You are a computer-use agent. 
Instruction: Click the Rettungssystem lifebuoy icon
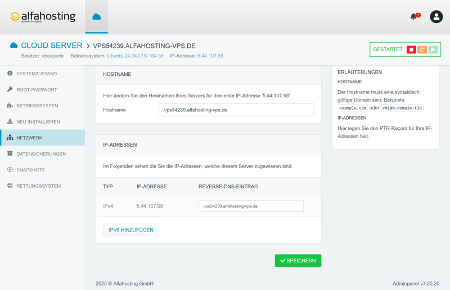(10, 185)
